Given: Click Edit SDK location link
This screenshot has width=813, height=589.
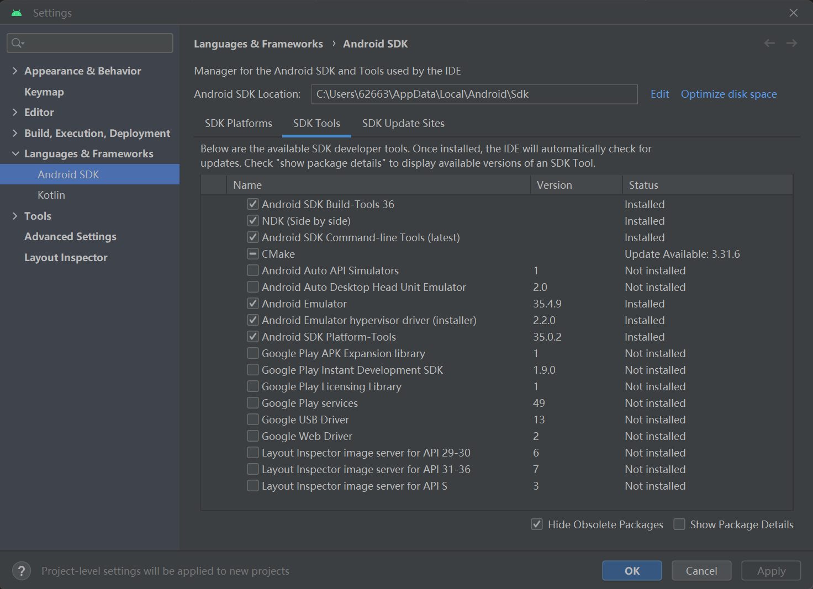Looking at the screenshot, I should (659, 94).
